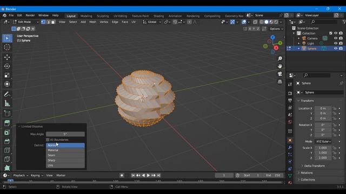Choose UVs in Delimit list
The height and width of the screenshot is (194, 346).
(x=65, y=165)
